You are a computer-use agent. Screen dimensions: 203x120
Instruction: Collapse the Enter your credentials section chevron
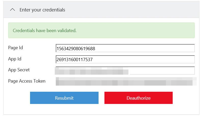point(12,10)
